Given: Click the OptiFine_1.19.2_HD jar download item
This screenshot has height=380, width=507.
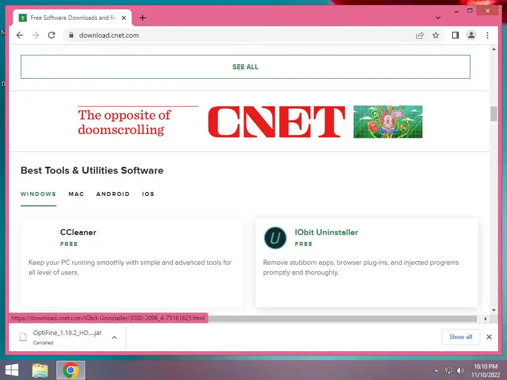Looking at the screenshot, I should pos(67,337).
